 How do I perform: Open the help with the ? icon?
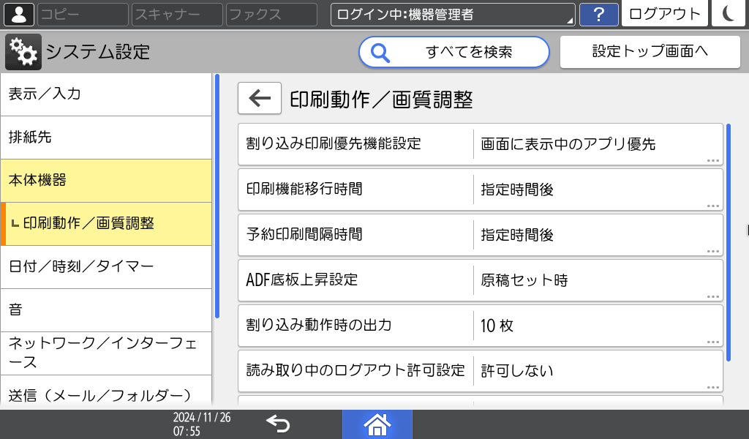coord(598,14)
